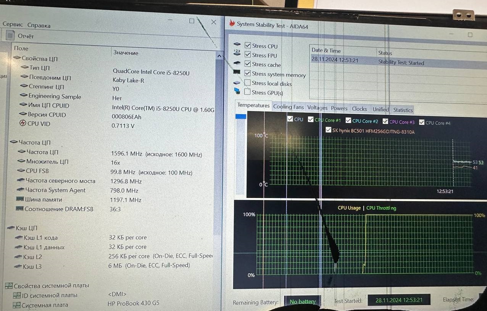Switch to the Temperatures tab

click(253, 105)
